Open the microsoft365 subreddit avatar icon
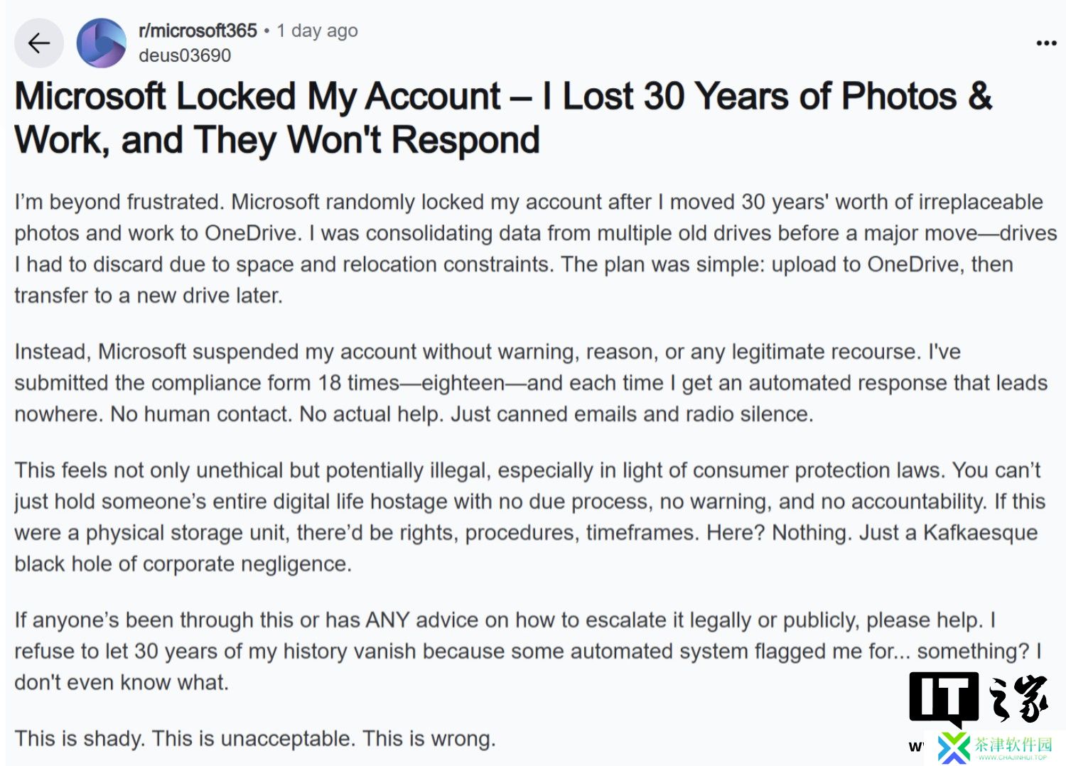This screenshot has width=1066, height=766. tap(102, 43)
